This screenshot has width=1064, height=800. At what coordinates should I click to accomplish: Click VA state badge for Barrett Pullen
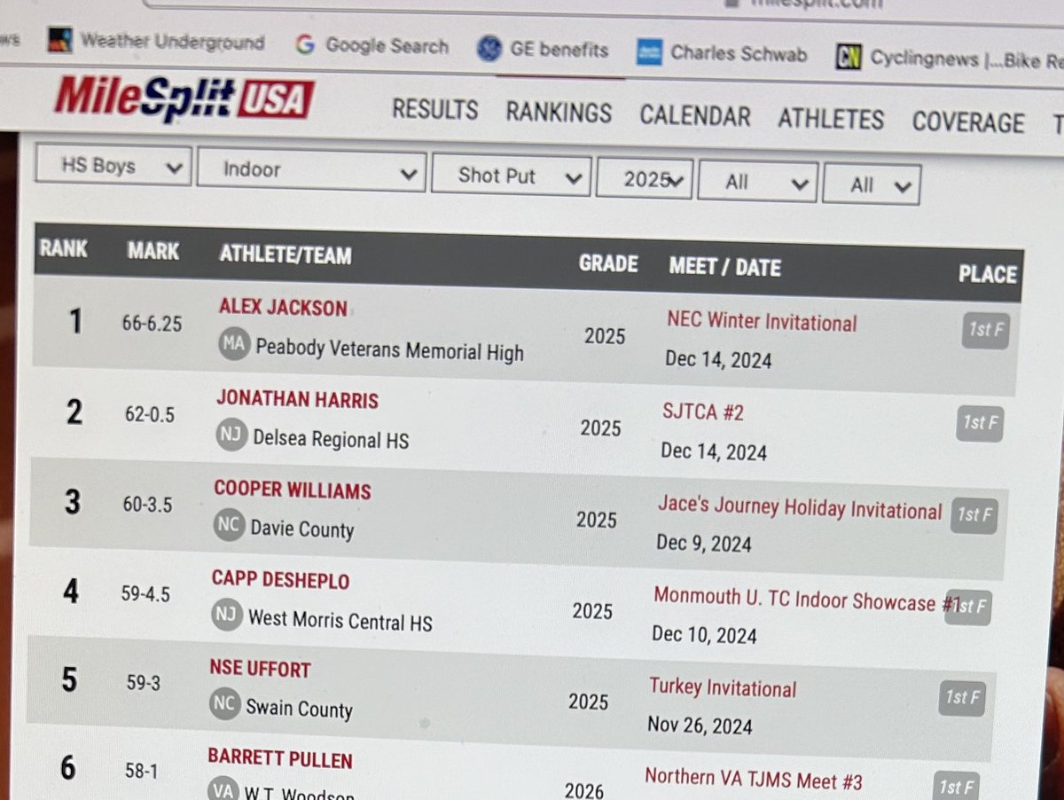click(x=222, y=789)
